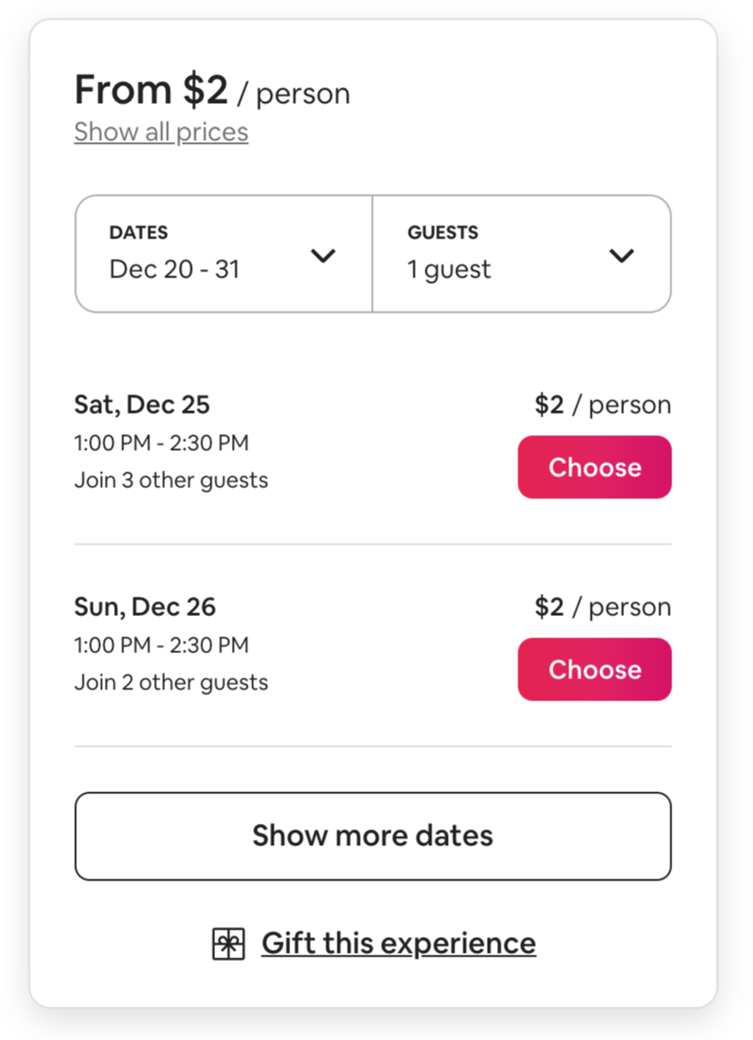Click Sat, Dec 25 1:00 PM - 2:30 PM time
This screenshot has height=1040, width=753.
coord(161,443)
